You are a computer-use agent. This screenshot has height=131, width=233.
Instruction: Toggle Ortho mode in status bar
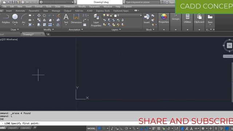click(122, 128)
